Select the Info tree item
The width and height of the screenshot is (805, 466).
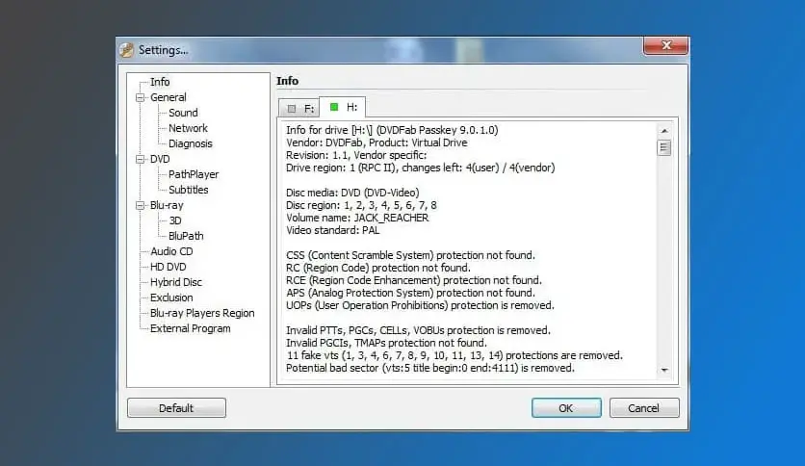160,82
